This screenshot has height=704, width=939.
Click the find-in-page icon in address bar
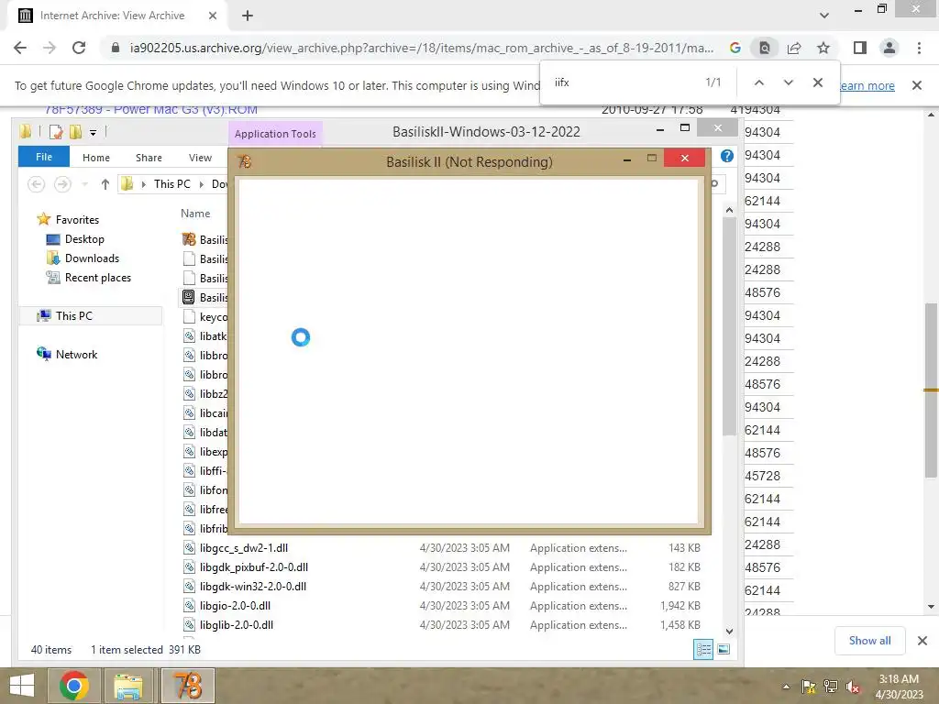(x=765, y=48)
